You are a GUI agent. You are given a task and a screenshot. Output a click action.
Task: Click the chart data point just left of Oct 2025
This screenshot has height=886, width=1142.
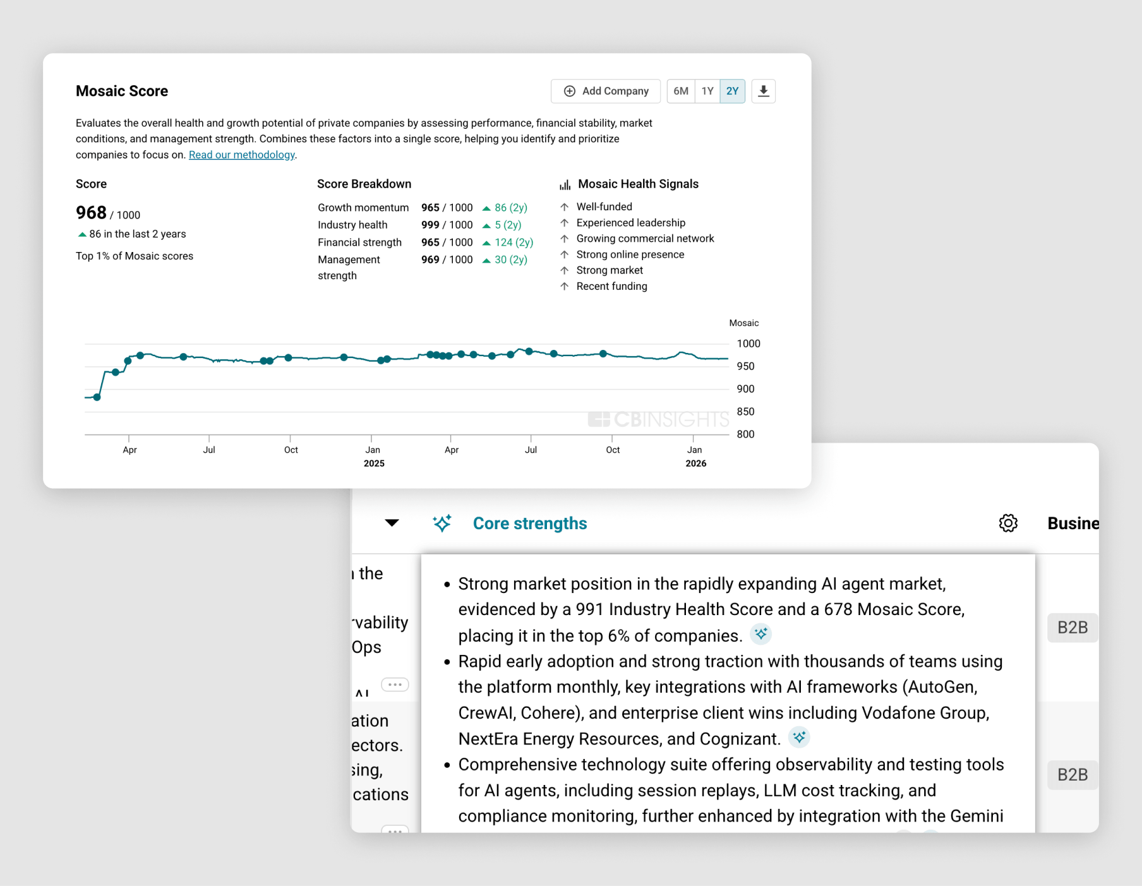coord(603,354)
